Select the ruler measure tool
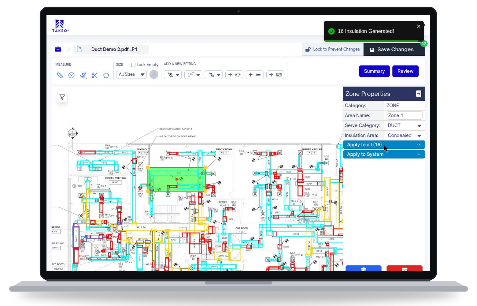 60,75
